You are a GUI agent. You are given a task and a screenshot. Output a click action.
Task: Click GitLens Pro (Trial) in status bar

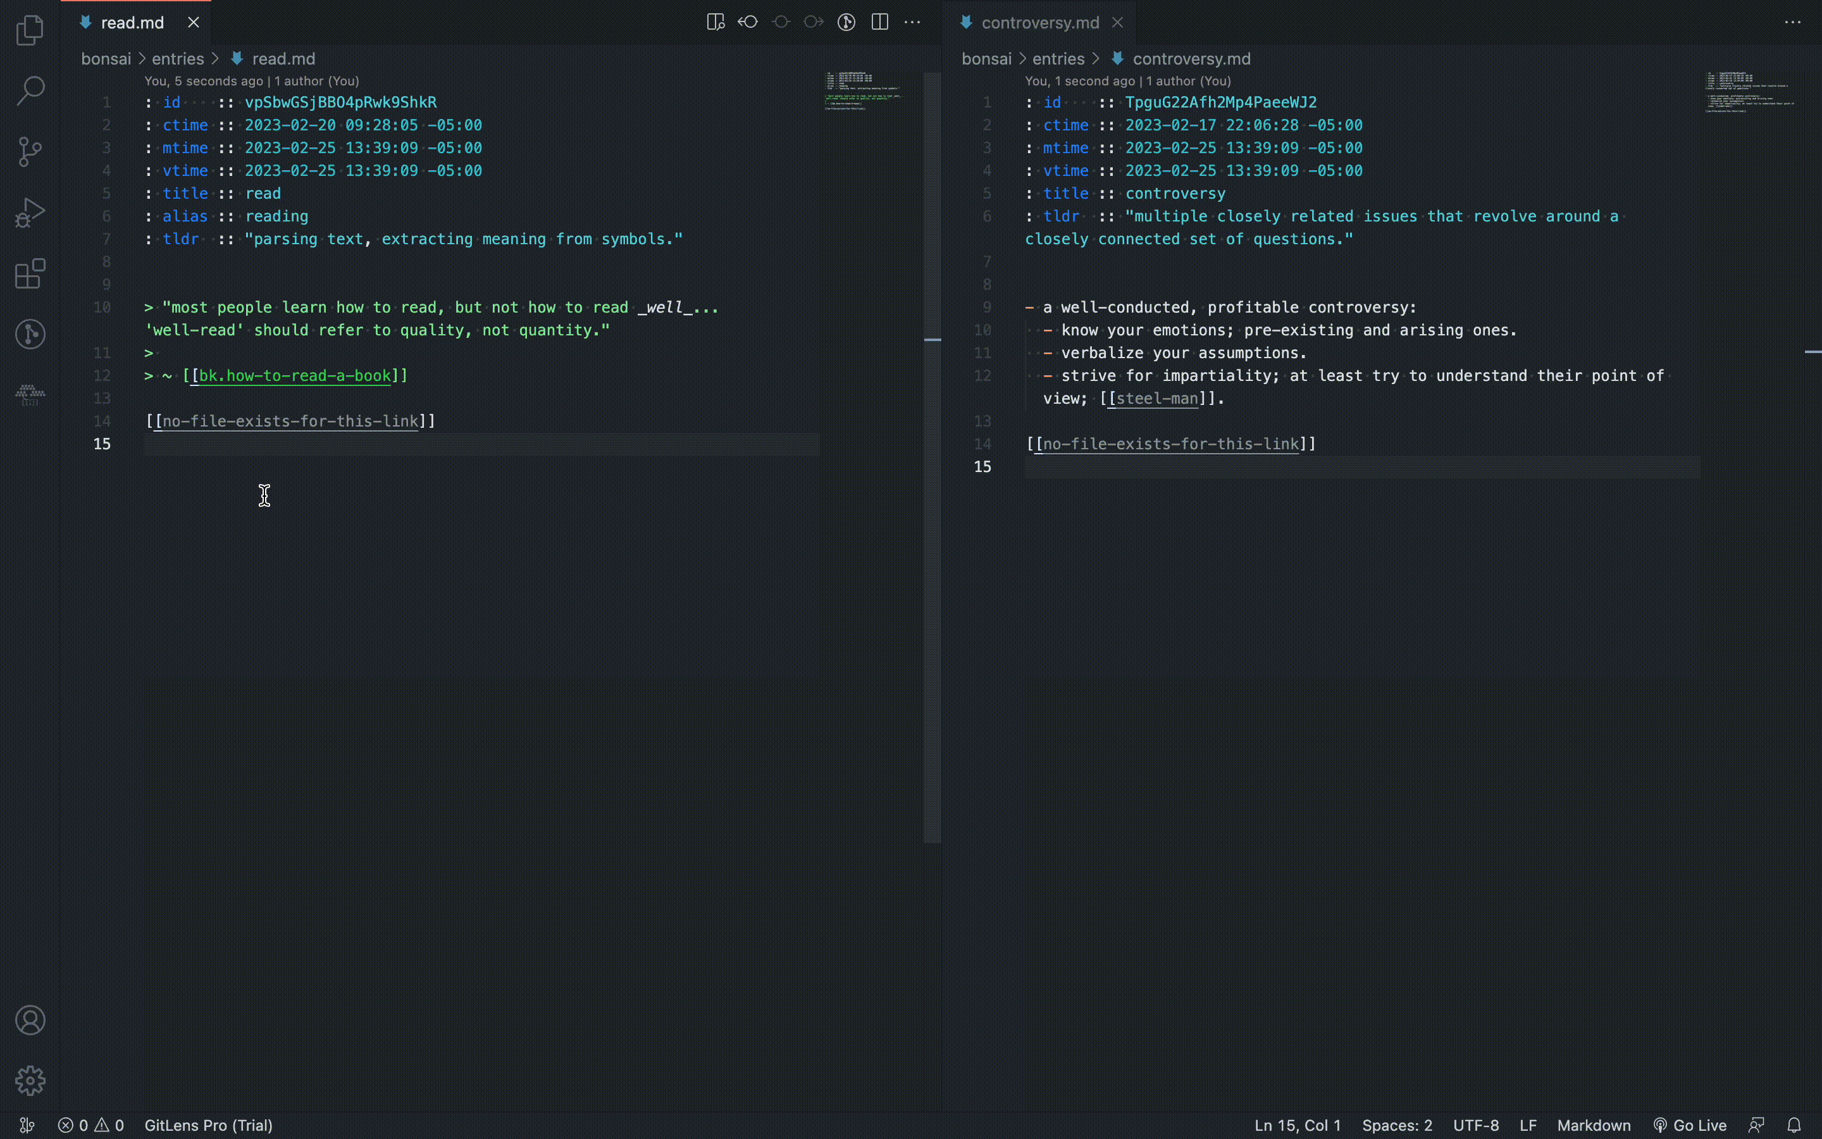(x=209, y=1126)
